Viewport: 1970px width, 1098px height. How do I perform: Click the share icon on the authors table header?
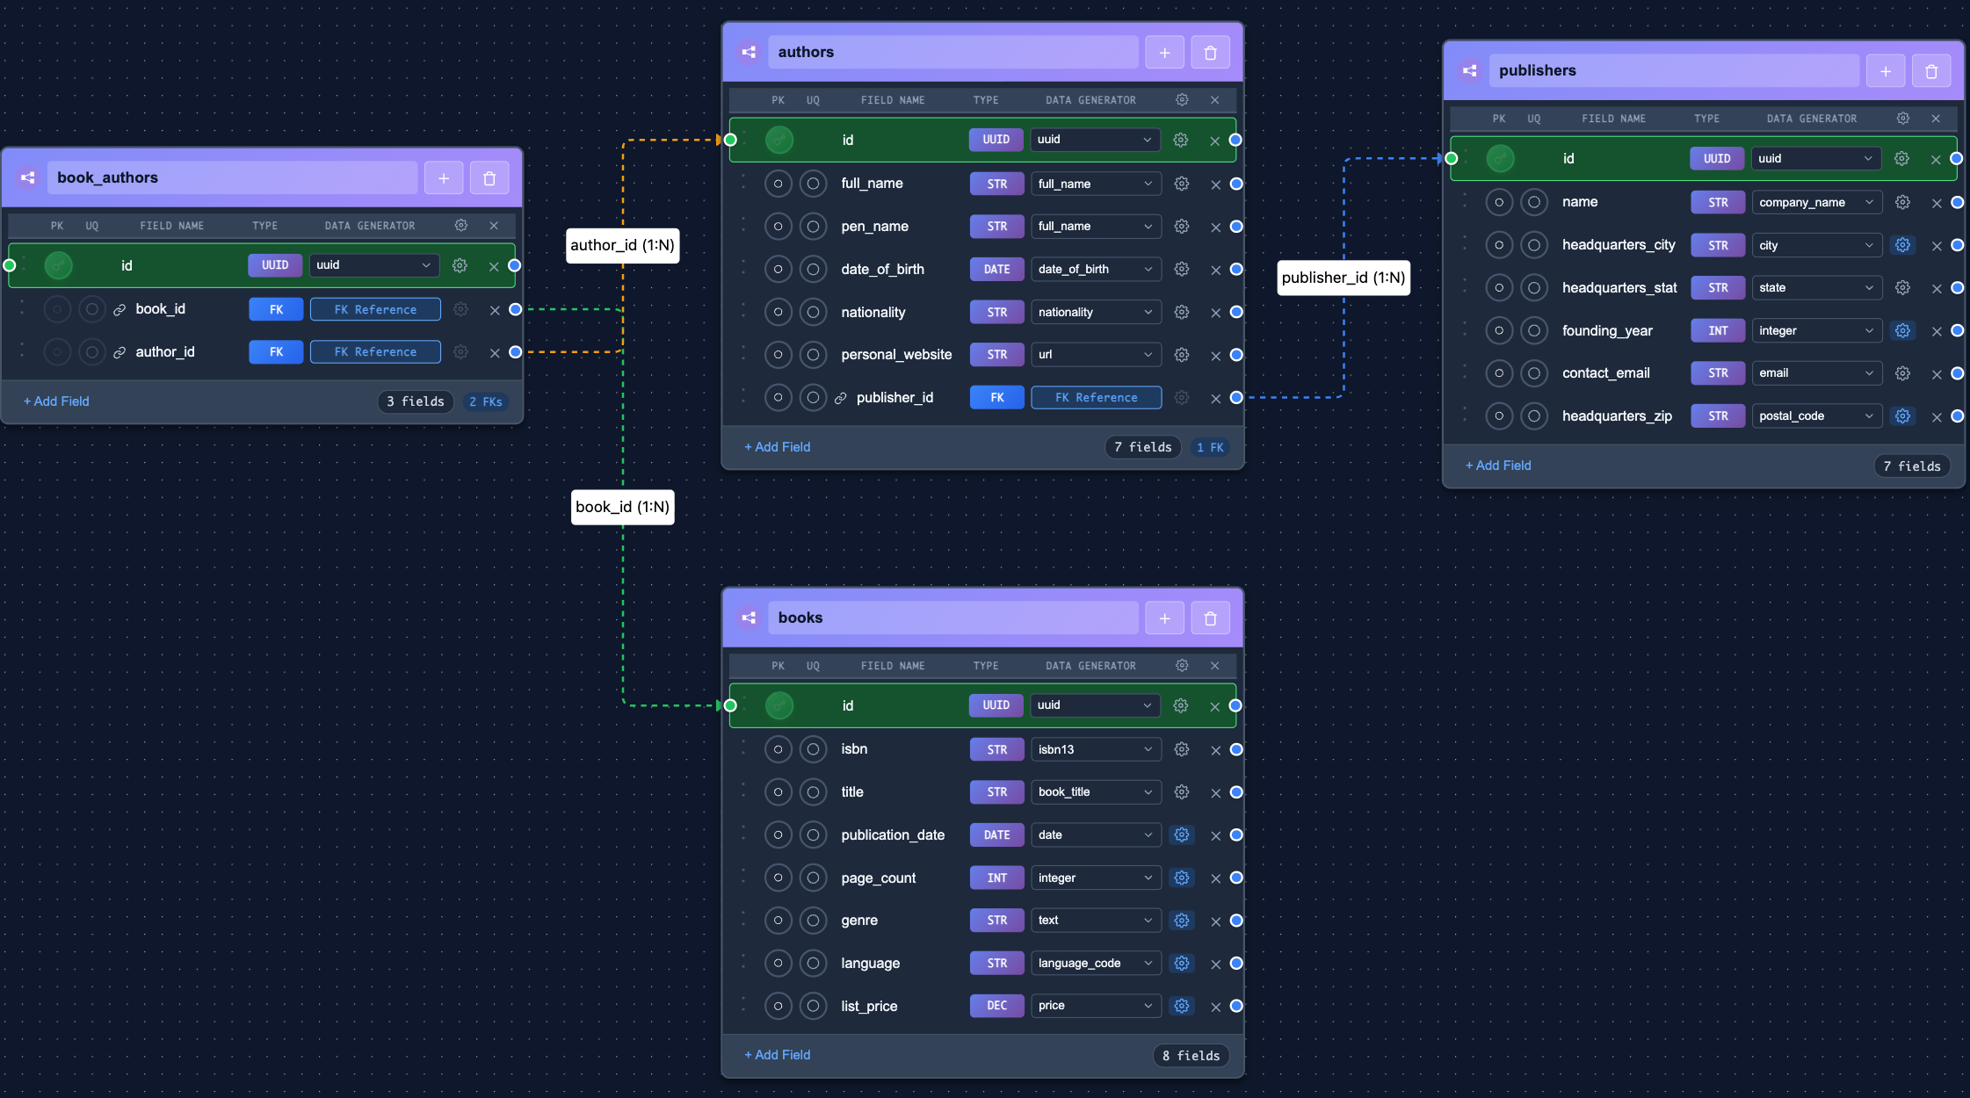click(x=748, y=52)
